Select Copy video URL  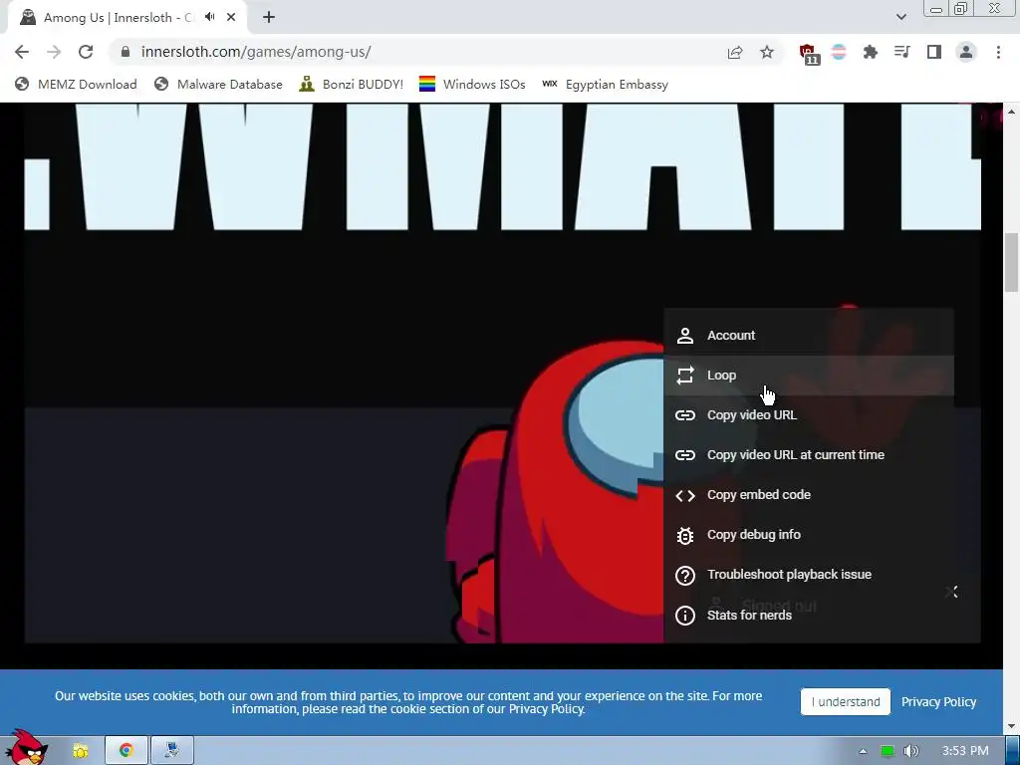click(x=809, y=415)
